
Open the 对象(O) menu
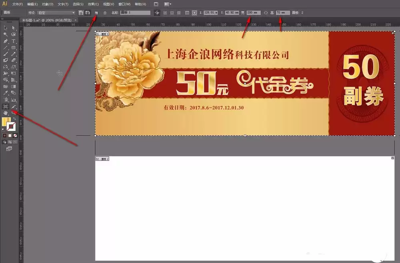click(x=48, y=4)
